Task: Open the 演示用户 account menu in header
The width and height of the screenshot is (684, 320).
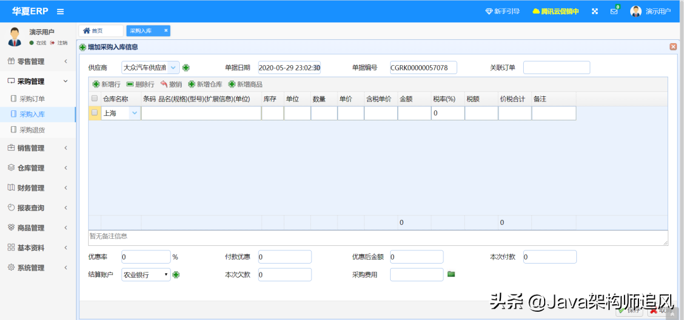Action: [x=650, y=11]
